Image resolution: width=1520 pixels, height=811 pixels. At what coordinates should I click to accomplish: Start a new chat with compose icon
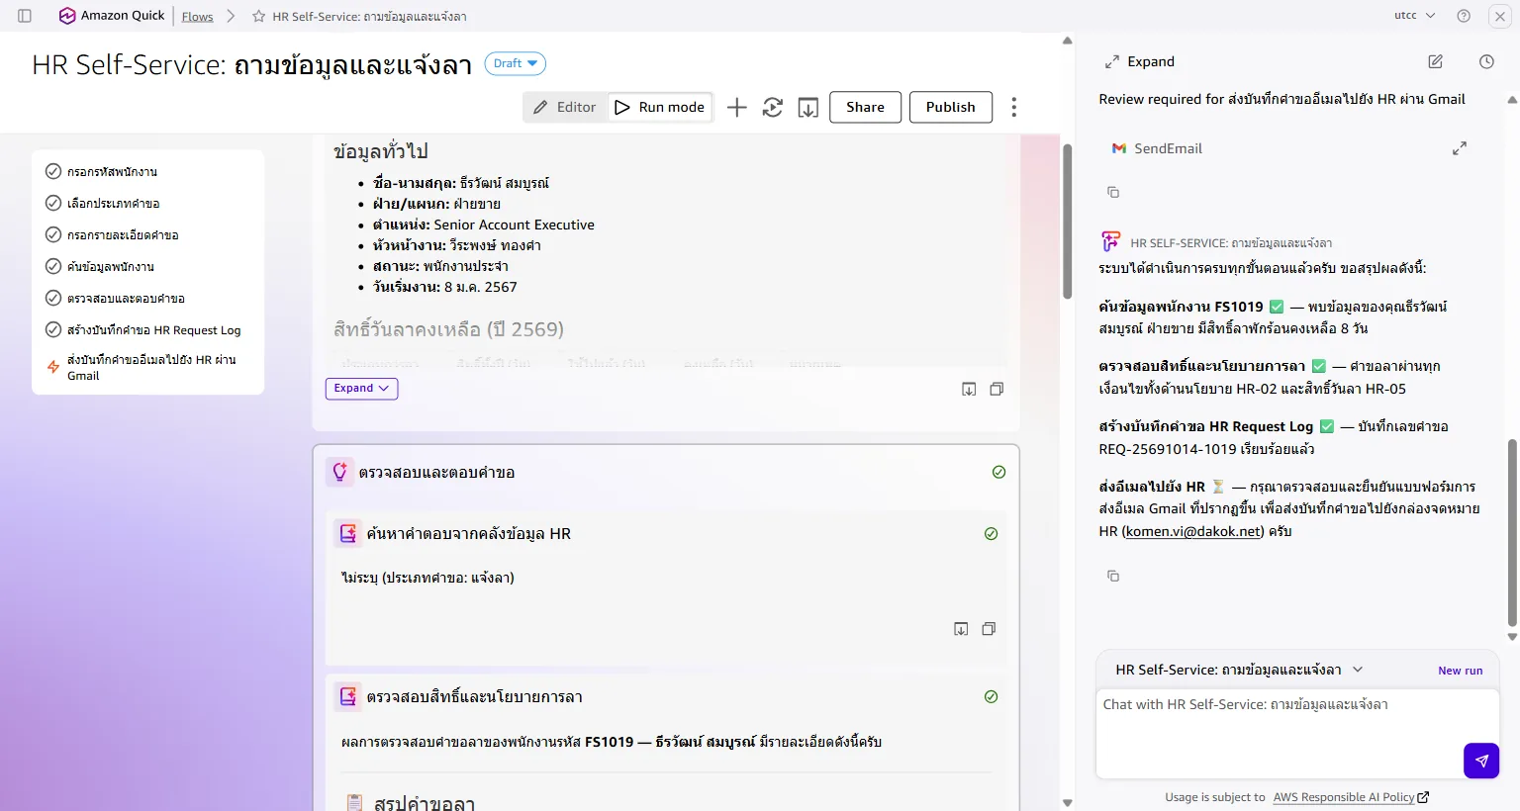click(1435, 61)
